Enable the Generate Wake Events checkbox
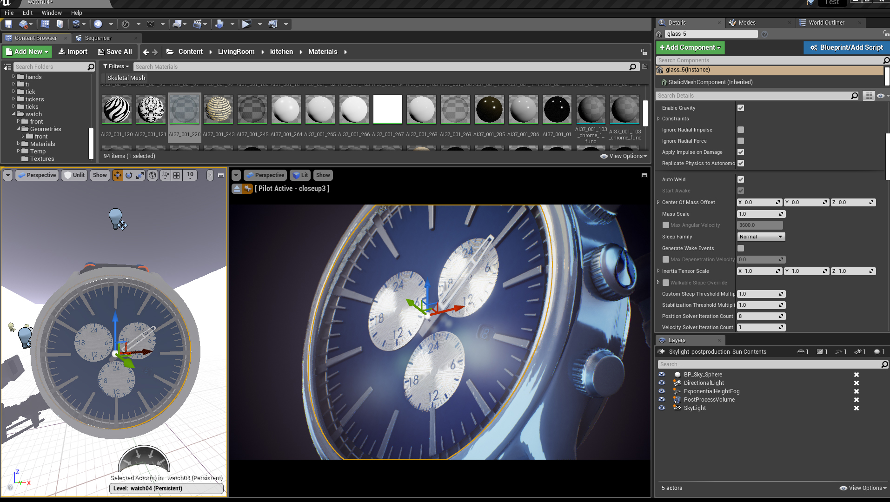The image size is (890, 502). 741,248
